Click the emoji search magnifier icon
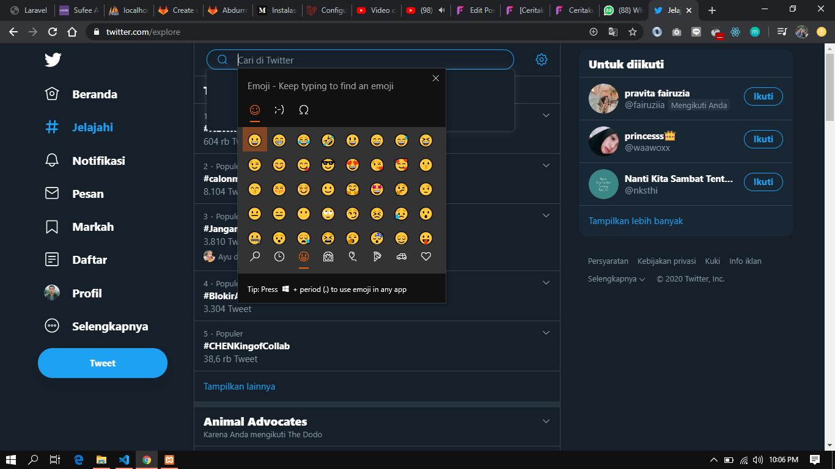Image resolution: width=835 pixels, height=469 pixels. 255,256
